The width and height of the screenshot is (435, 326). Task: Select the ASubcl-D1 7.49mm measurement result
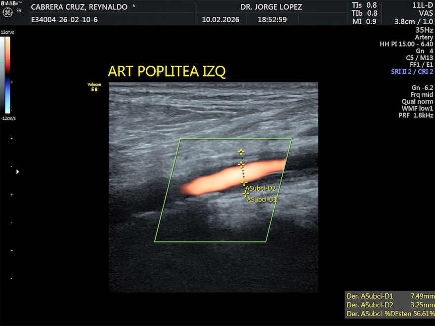(390, 296)
